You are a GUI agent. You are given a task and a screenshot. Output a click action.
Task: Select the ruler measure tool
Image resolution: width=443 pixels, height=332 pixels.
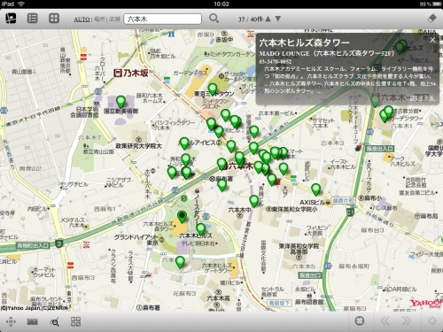(33, 321)
